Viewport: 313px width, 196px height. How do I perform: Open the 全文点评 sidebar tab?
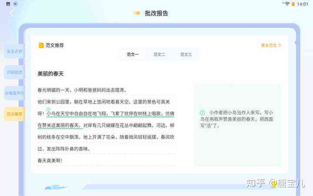14,51
